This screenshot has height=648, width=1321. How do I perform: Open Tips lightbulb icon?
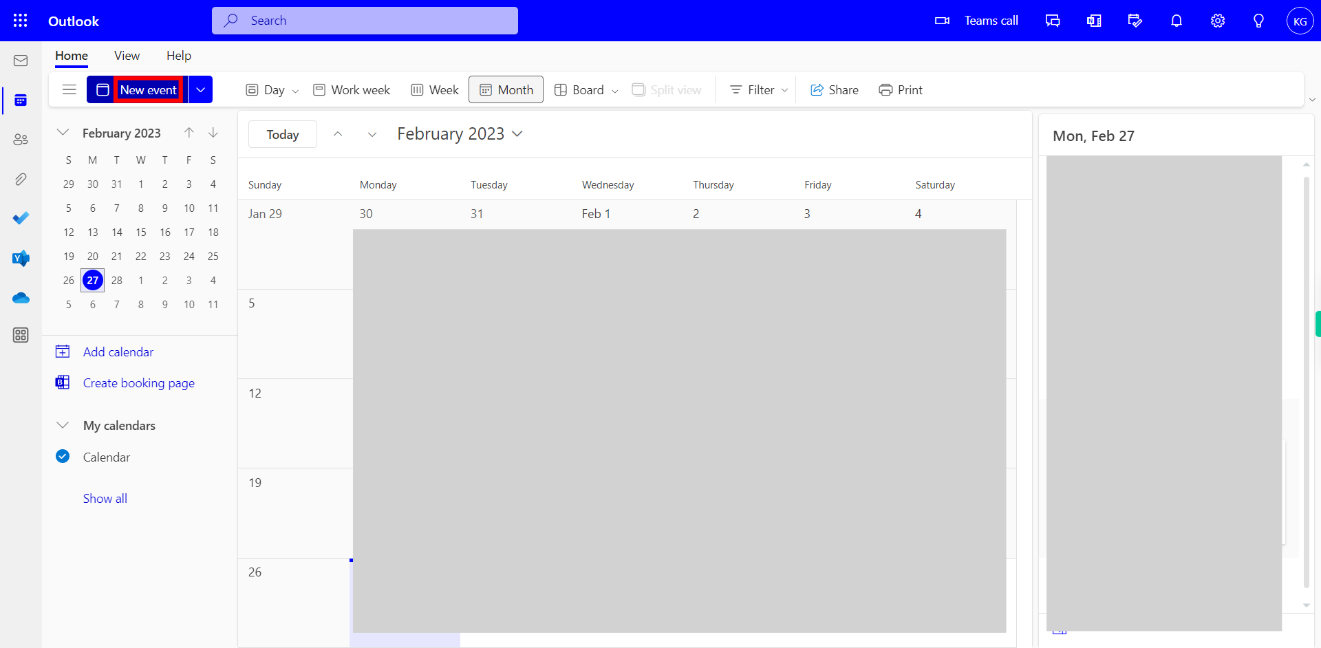coord(1258,21)
